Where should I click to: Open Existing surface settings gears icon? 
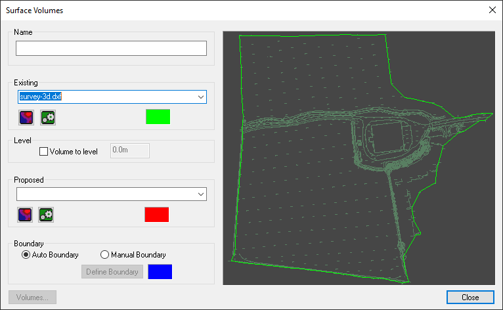(x=48, y=118)
